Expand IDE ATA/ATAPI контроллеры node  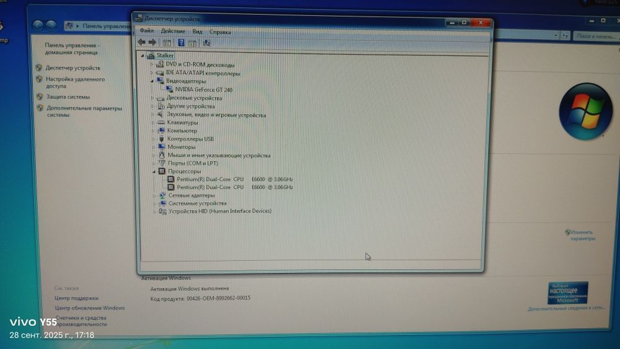coord(151,73)
